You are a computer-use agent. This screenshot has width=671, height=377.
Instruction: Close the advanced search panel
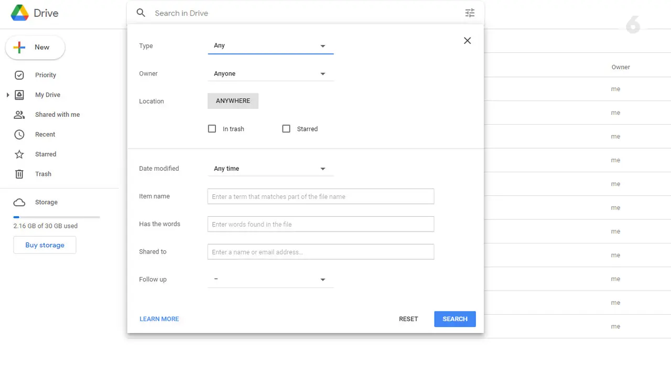pos(468,41)
